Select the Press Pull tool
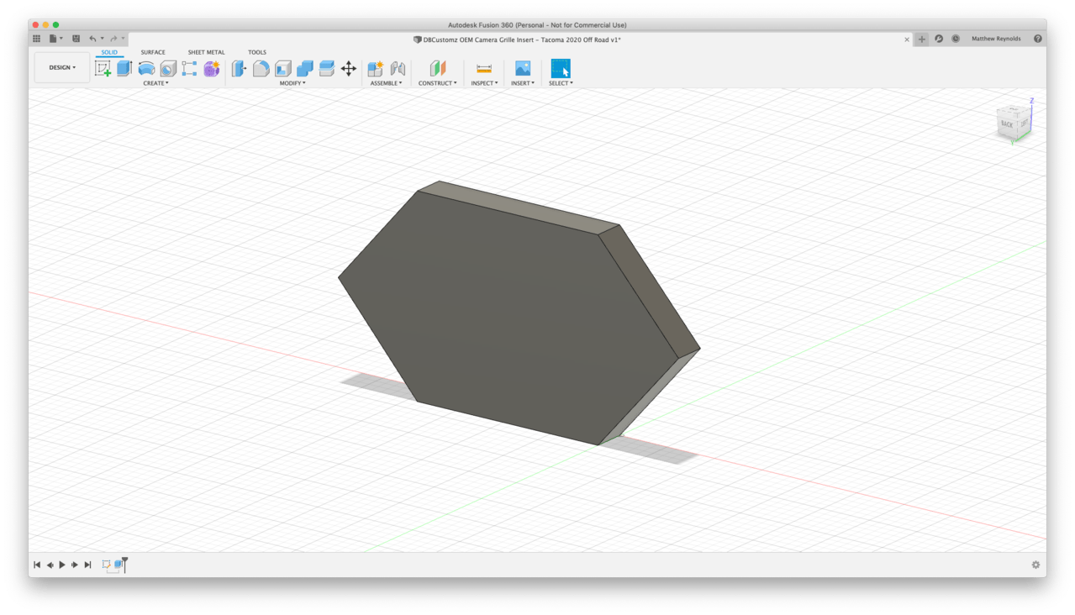Image resolution: width=1075 pixels, height=615 pixels. [240, 68]
